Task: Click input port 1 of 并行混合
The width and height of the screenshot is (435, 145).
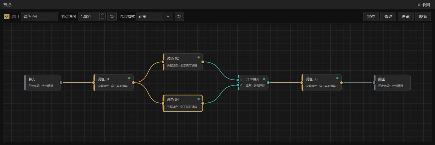Action: click(238, 80)
